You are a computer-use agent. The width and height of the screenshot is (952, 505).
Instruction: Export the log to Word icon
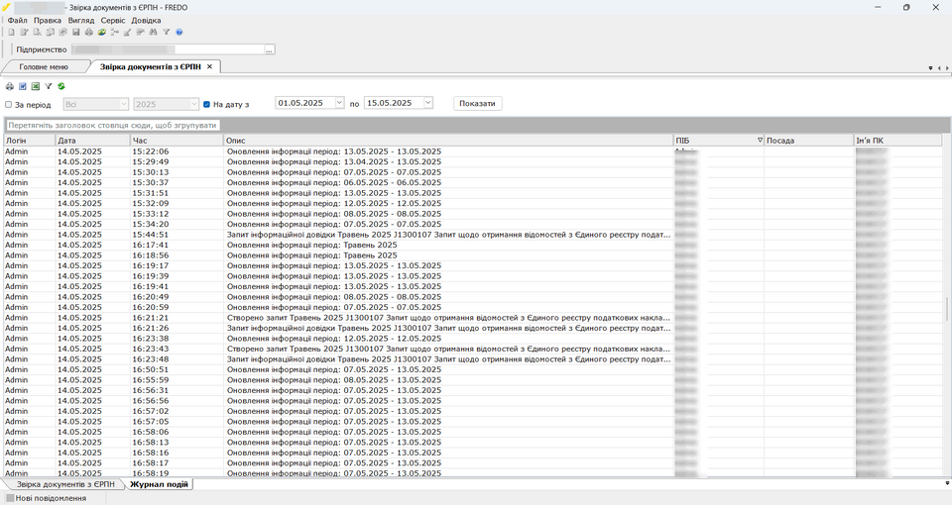[23, 86]
